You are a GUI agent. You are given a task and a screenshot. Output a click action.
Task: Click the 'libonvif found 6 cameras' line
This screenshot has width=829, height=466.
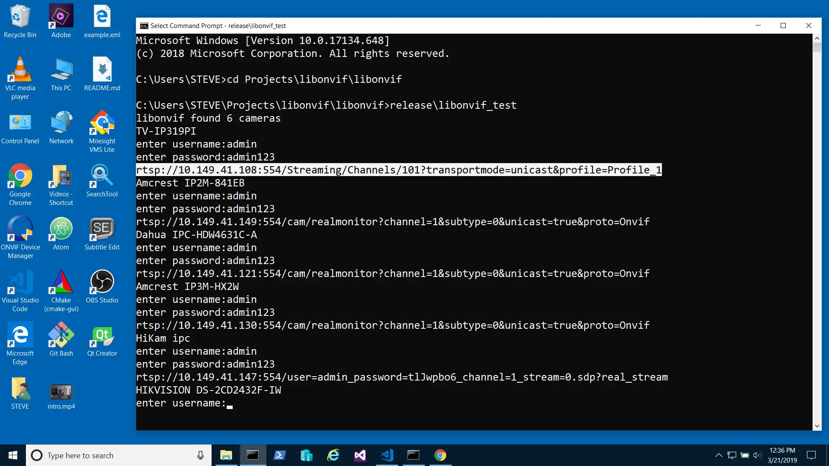coord(208,118)
